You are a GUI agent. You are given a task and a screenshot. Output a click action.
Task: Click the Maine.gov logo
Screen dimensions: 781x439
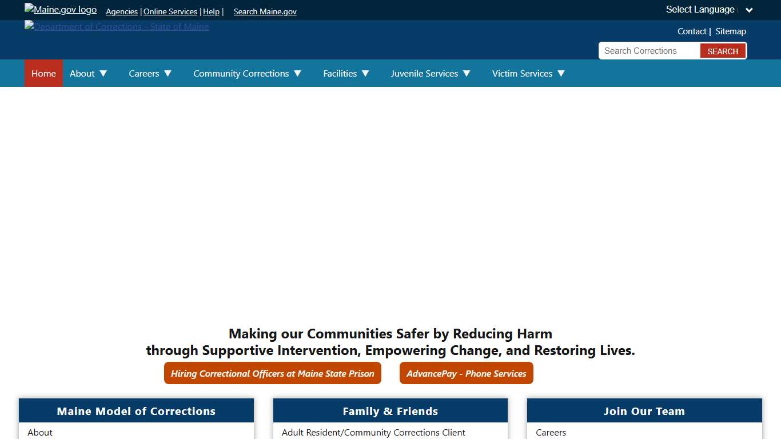pyautogui.click(x=59, y=9)
